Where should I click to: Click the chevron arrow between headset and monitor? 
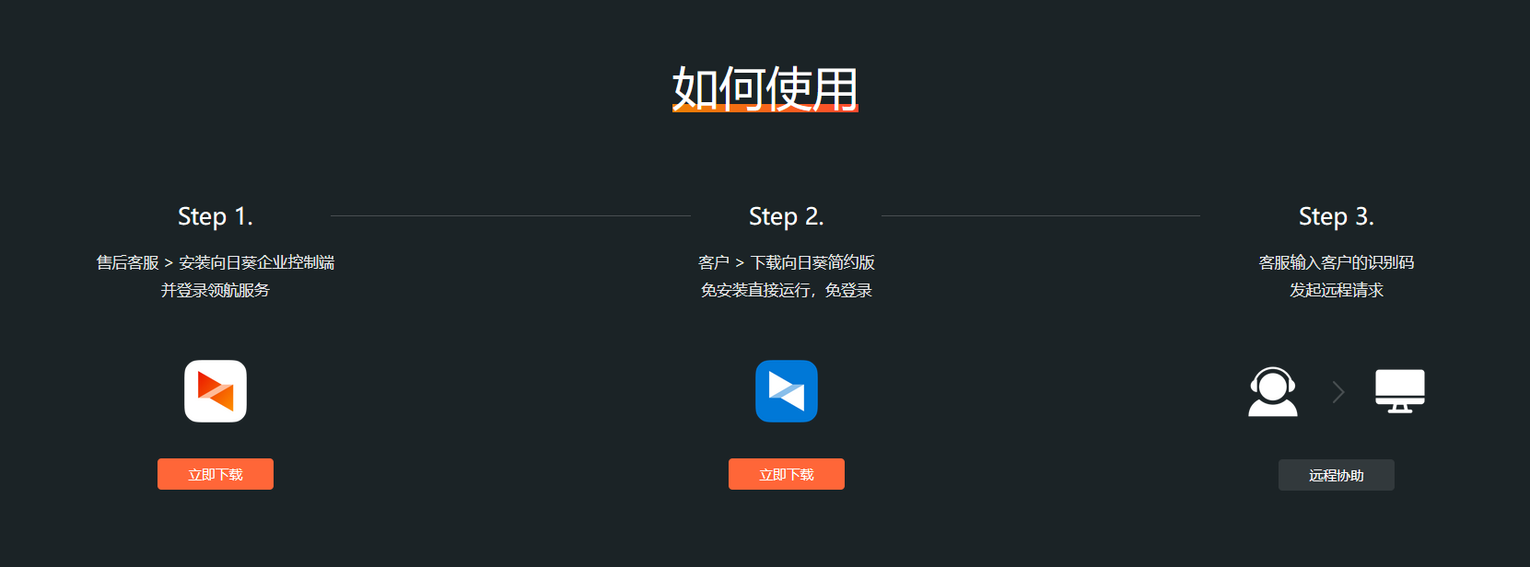point(1338,392)
